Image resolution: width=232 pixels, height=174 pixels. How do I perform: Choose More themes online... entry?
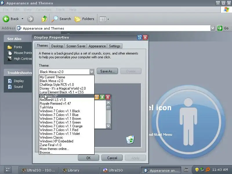pyautogui.click(x=67, y=149)
